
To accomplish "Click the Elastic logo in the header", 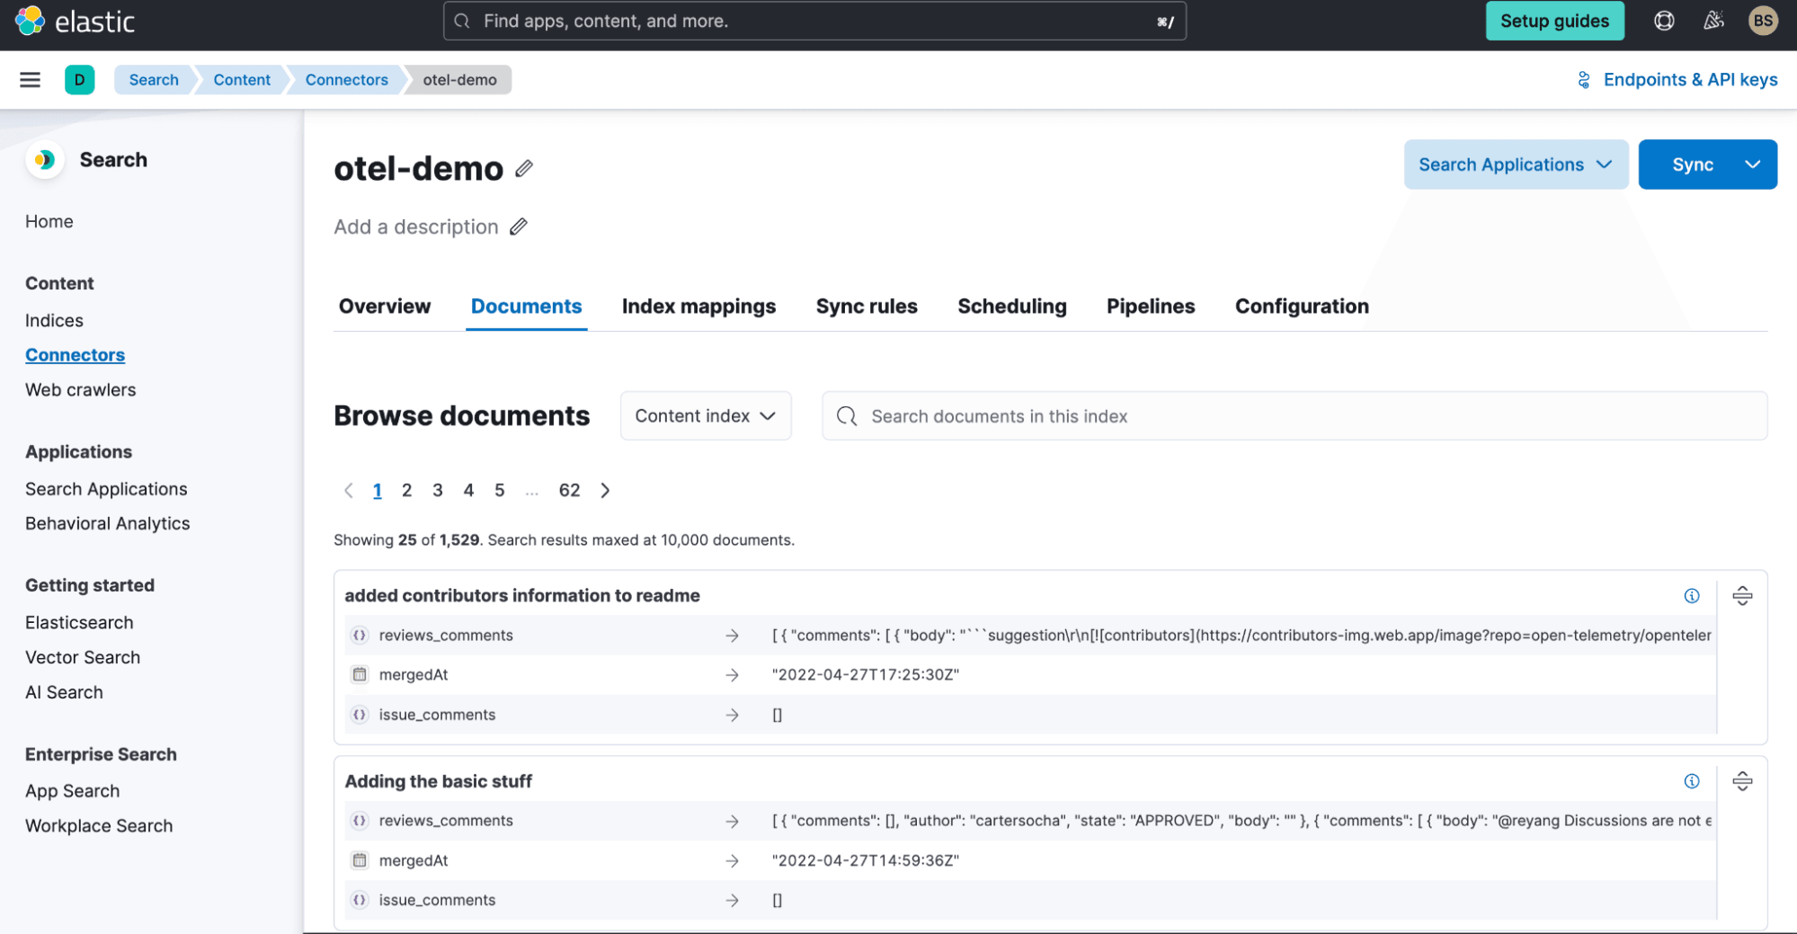I will pyautogui.click(x=76, y=21).
